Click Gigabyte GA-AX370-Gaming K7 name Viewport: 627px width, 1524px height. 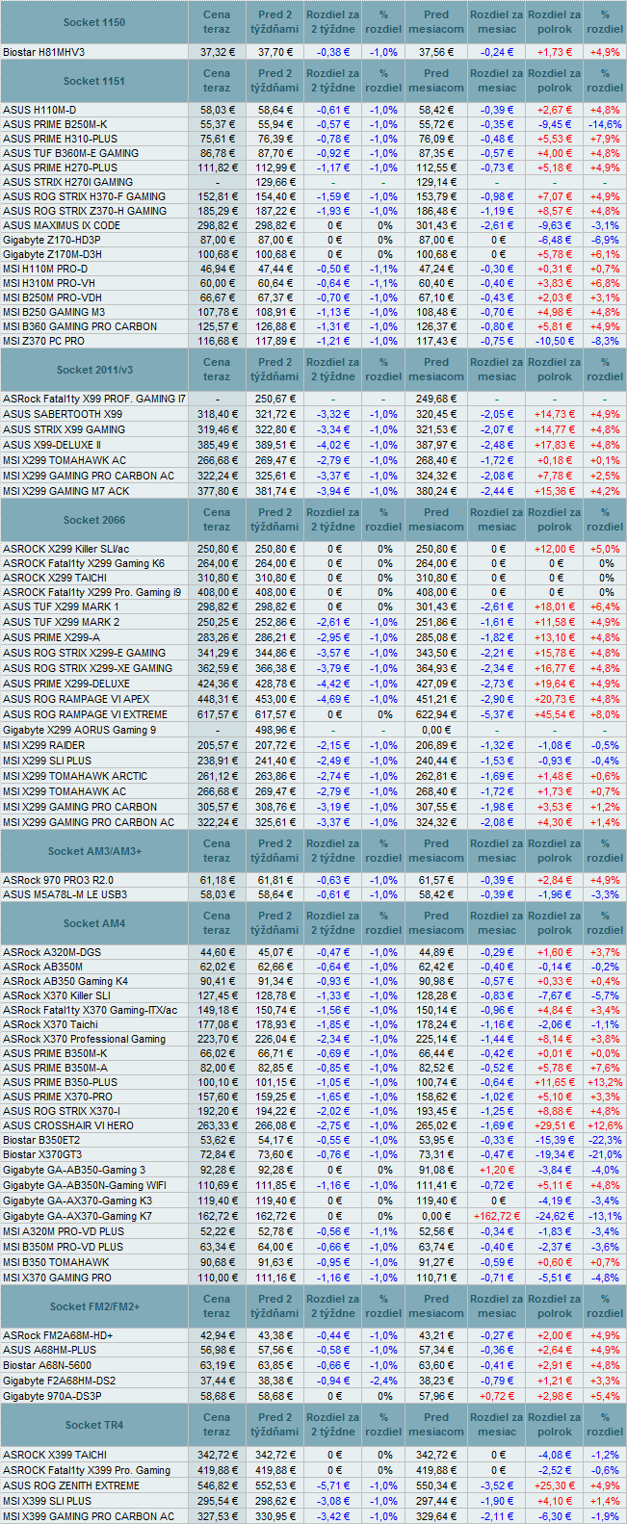click(x=77, y=1216)
